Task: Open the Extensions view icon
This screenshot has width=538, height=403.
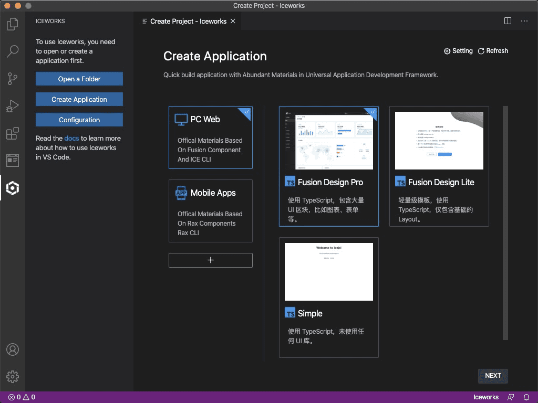Action: point(13,133)
